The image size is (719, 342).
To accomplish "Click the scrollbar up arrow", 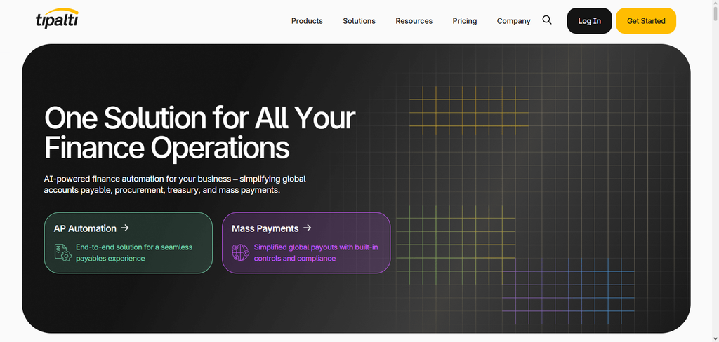I will point(715,4).
